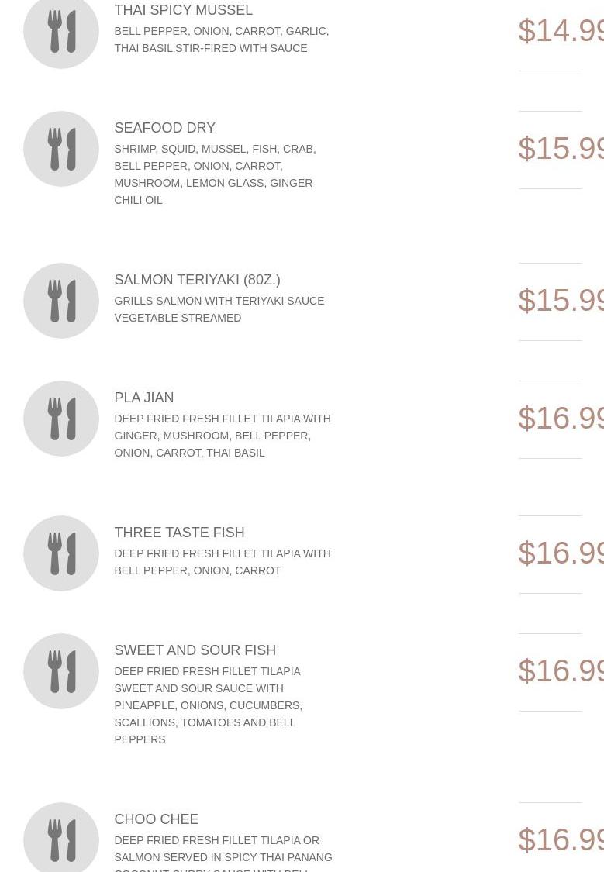Screen dimensions: 604x872
Task: Click the Pla Jian $16.99 price
Action: click(561, 419)
